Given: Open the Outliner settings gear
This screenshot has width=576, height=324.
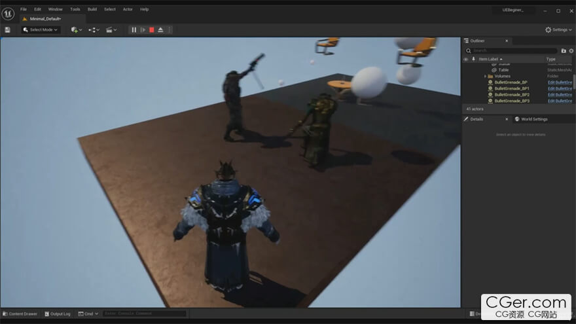Looking at the screenshot, I should click(571, 50).
